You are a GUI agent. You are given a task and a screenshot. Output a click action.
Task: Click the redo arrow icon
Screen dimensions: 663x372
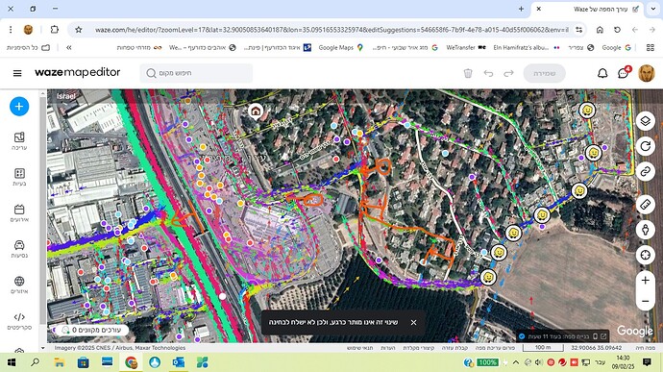508,73
